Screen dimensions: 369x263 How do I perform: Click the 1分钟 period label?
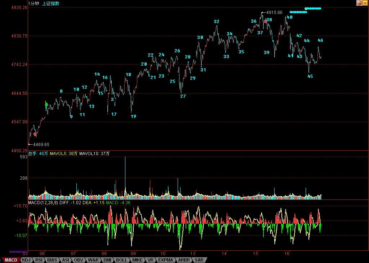pos(34,4)
